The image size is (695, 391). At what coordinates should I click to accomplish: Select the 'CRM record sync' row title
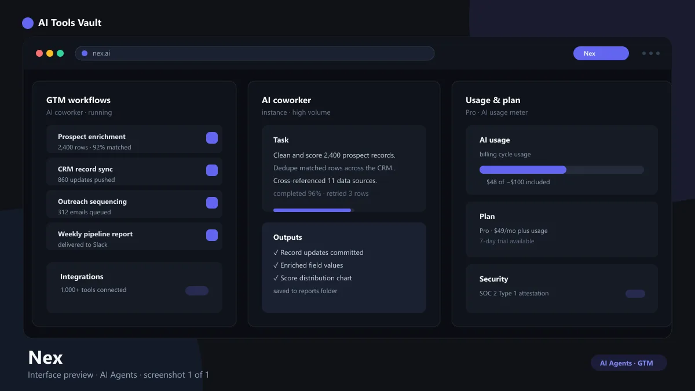(85, 169)
